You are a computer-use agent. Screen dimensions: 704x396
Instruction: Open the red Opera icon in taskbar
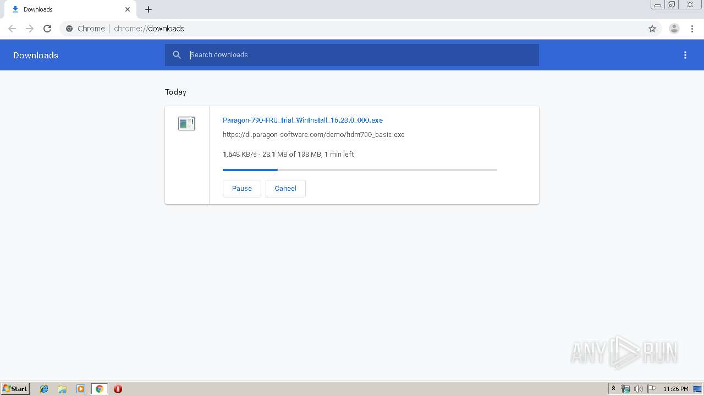(118, 389)
